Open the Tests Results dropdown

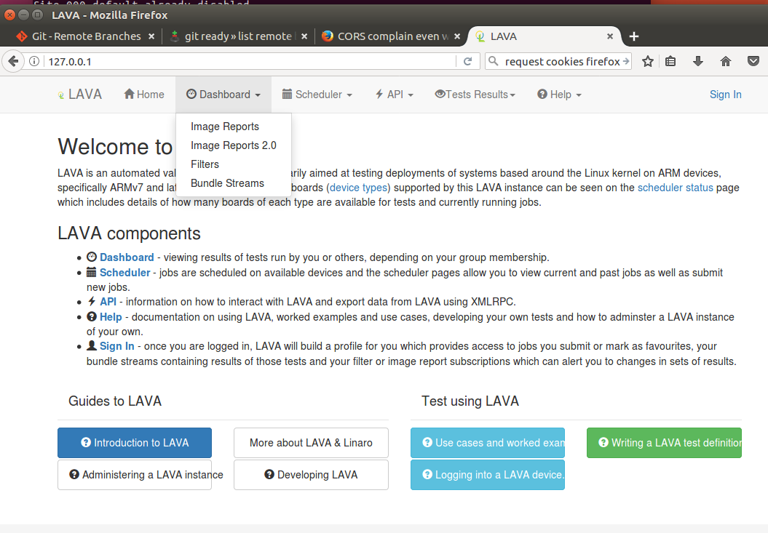point(475,95)
